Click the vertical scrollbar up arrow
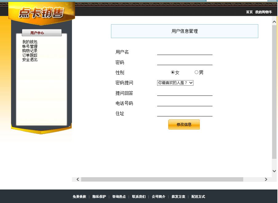This screenshot has height=203, width=278. coord(274,21)
